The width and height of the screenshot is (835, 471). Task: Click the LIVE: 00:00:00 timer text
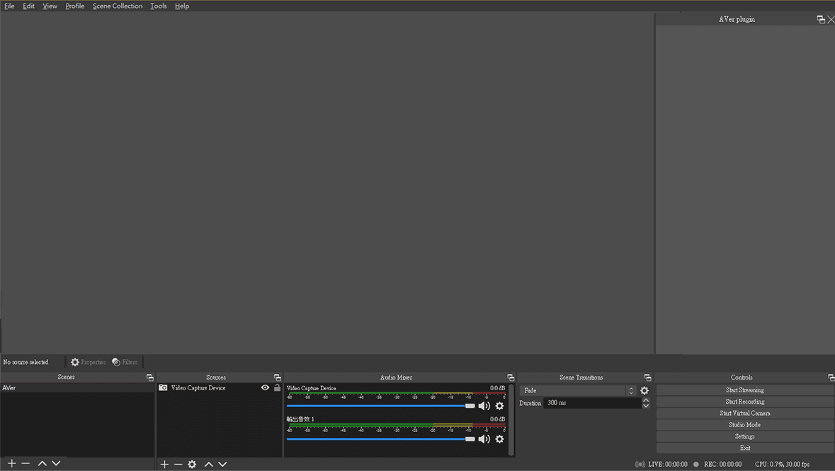(x=668, y=465)
